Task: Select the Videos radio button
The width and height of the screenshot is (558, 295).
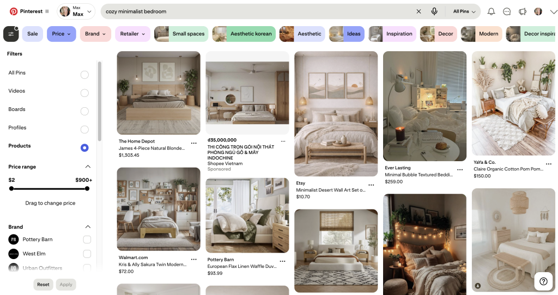Action: click(84, 93)
